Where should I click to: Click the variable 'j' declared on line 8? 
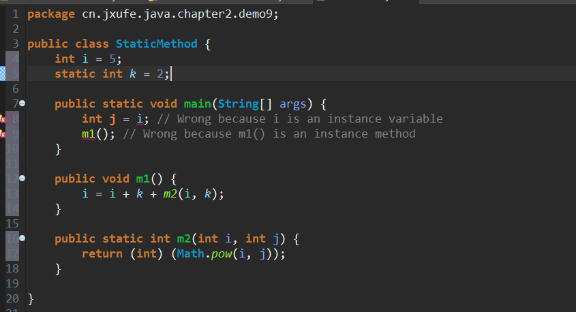point(112,119)
